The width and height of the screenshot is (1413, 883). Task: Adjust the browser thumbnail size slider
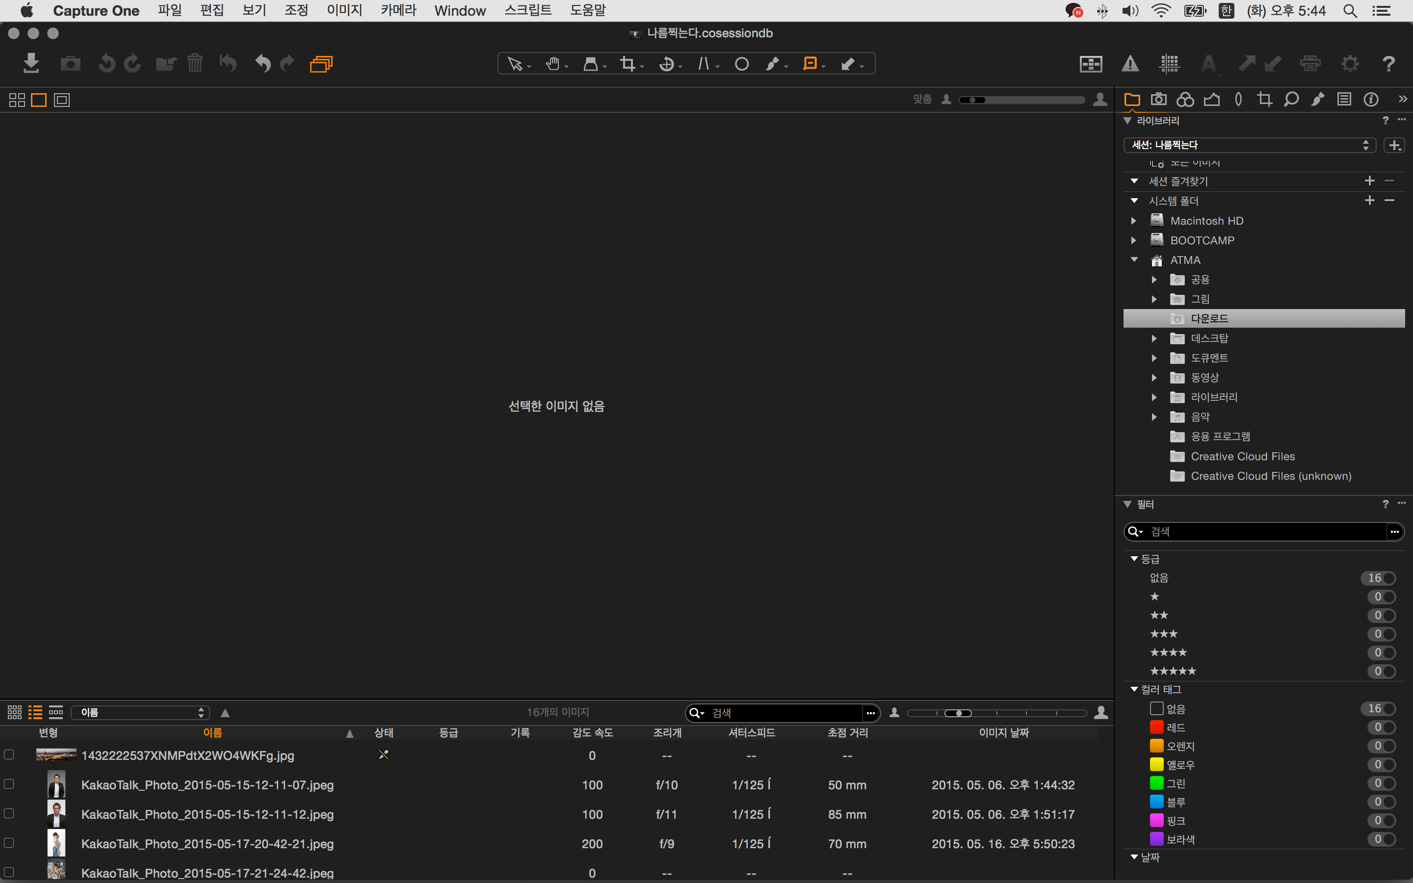pyautogui.click(x=958, y=713)
